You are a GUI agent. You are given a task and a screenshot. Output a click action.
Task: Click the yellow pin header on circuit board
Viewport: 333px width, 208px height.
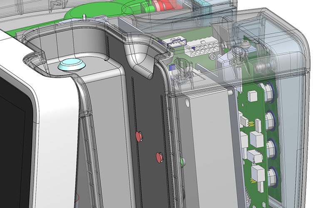pyautogui.click(x=251, y=122)
